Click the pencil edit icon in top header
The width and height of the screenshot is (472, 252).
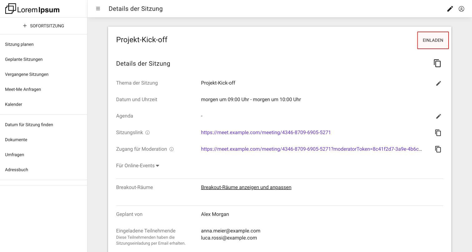[x=450, y=9]
